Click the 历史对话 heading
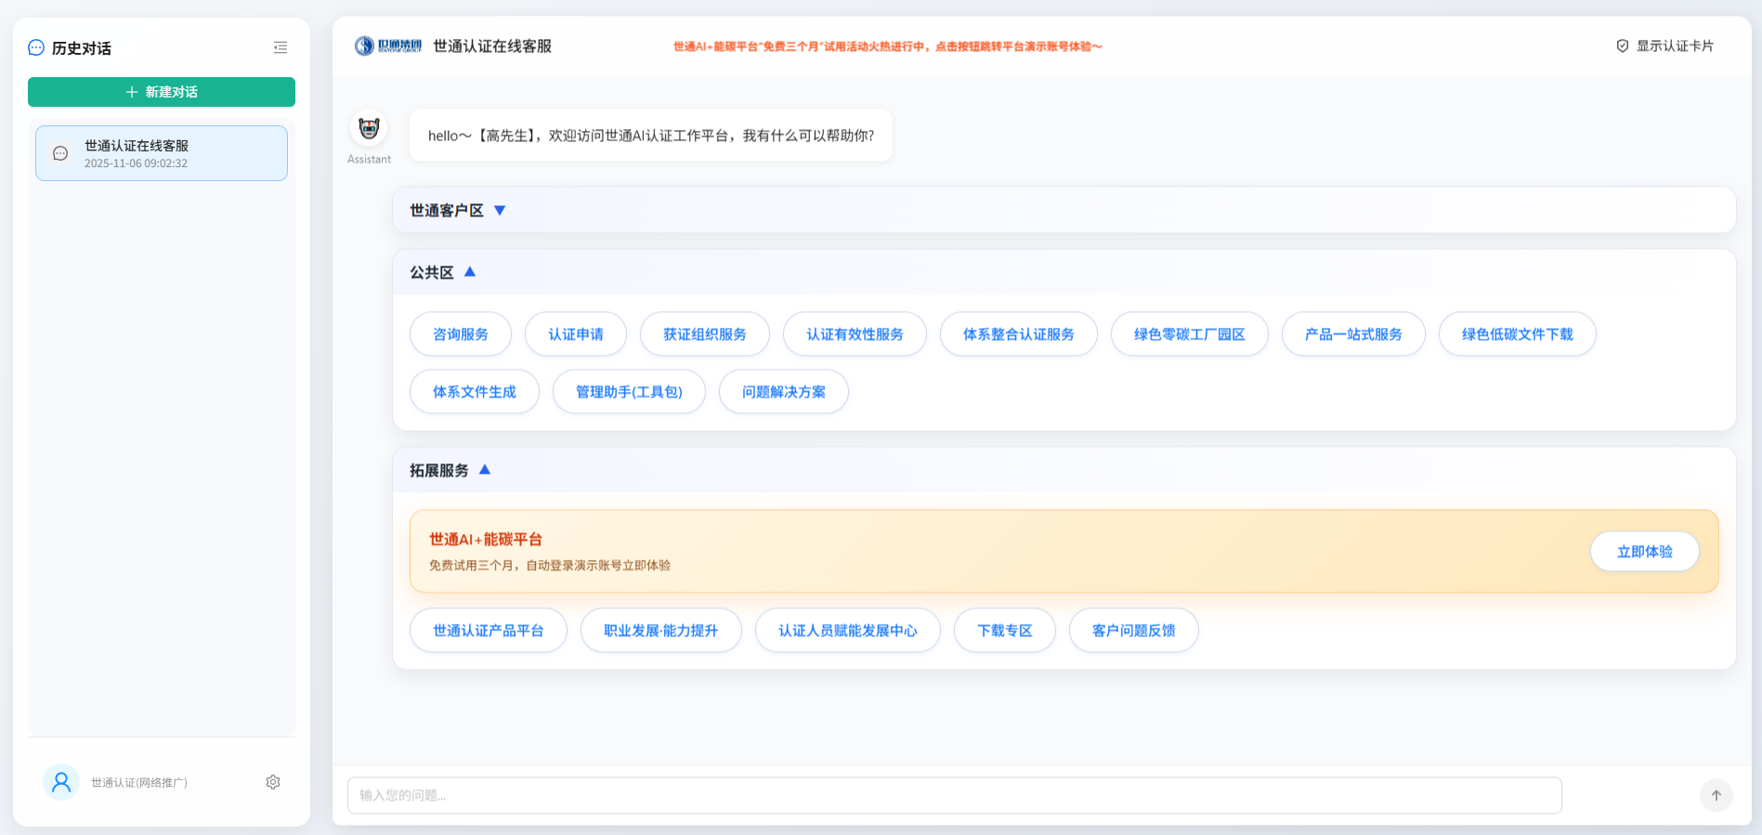This screenshot has width=1762, height=835. [x=82, y=48]
